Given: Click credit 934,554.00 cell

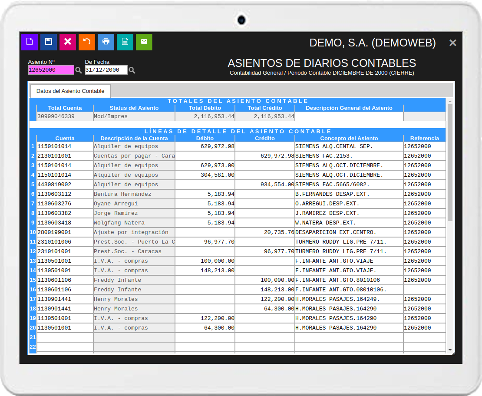Looking at the screenshot, I should point(265,185).
